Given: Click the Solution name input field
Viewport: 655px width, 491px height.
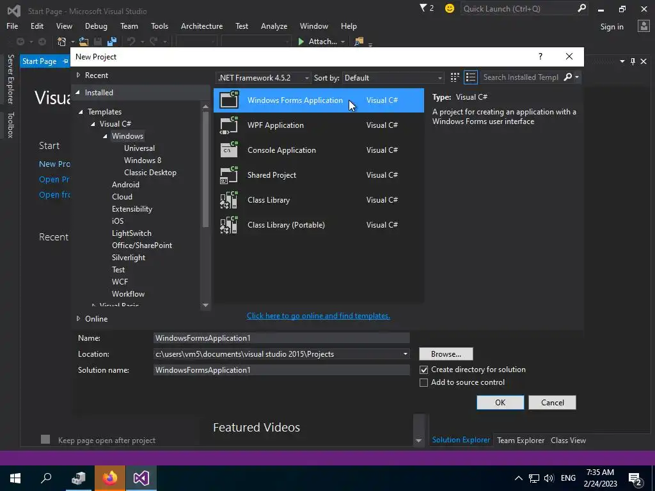Looking at the screenshot, I should [x=281, y=370].
